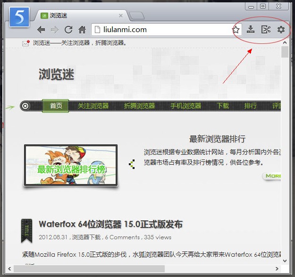Click the blue 5 browser logo
Screen dimensions: 295x277
pyautogui.click(x=19, y=17)
